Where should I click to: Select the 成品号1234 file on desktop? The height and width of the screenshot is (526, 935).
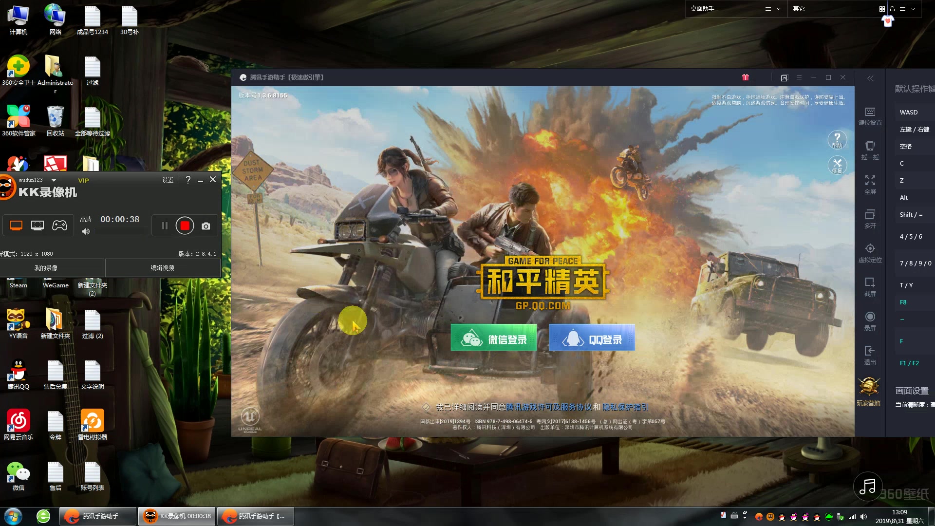(x=93, y=20)
